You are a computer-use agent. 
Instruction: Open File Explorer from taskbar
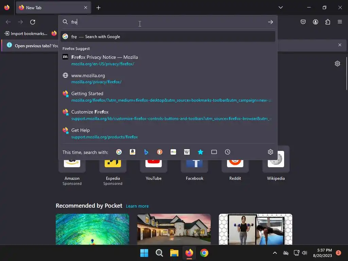click(174, 253)
